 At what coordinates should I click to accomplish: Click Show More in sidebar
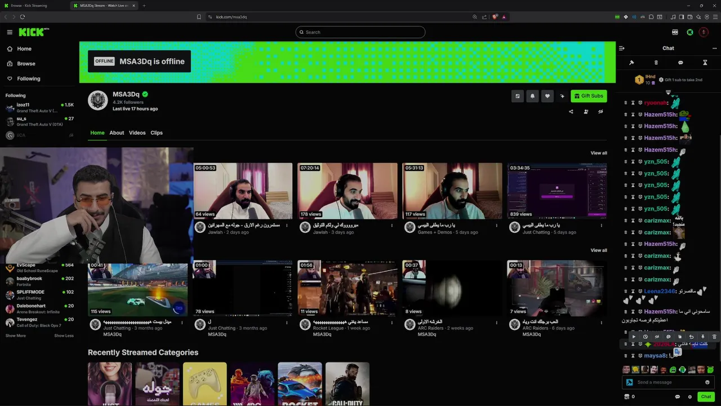tap(16, 336)
